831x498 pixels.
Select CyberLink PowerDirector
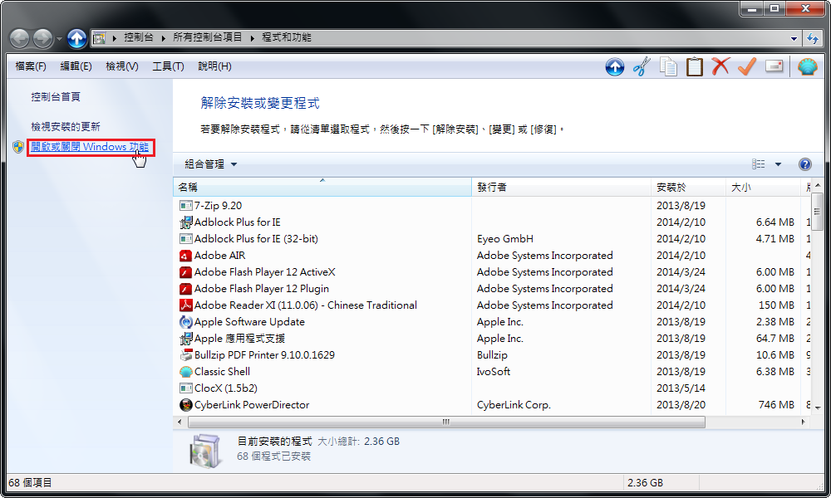point(252,404)
